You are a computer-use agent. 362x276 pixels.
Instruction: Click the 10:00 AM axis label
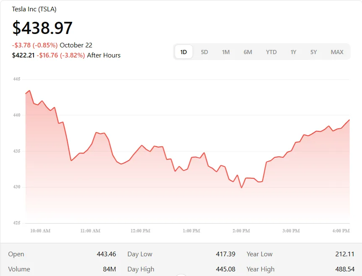40,231
